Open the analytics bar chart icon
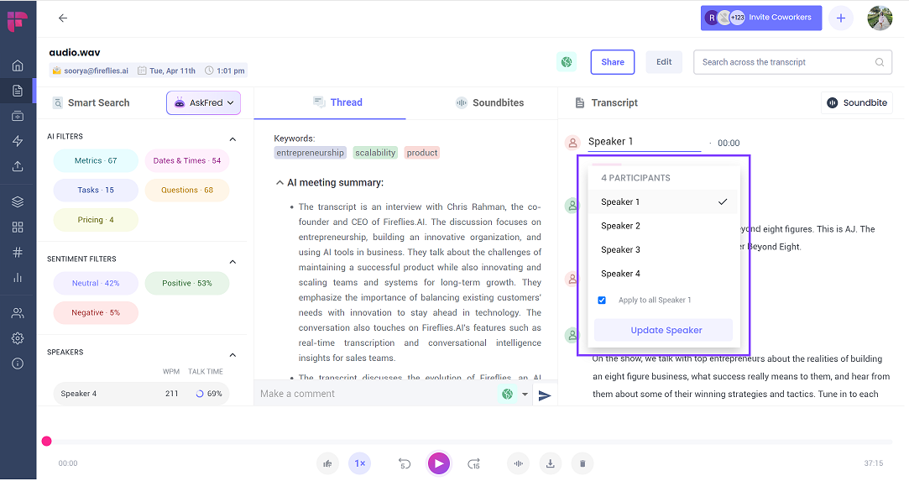This screenshot has height=481, width=909. (x=18, y=278)
